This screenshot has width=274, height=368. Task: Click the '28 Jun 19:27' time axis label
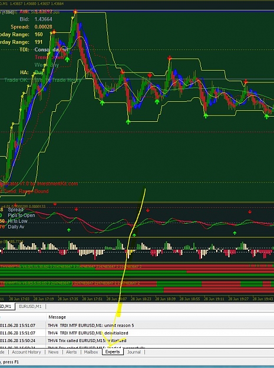[238, 299]
